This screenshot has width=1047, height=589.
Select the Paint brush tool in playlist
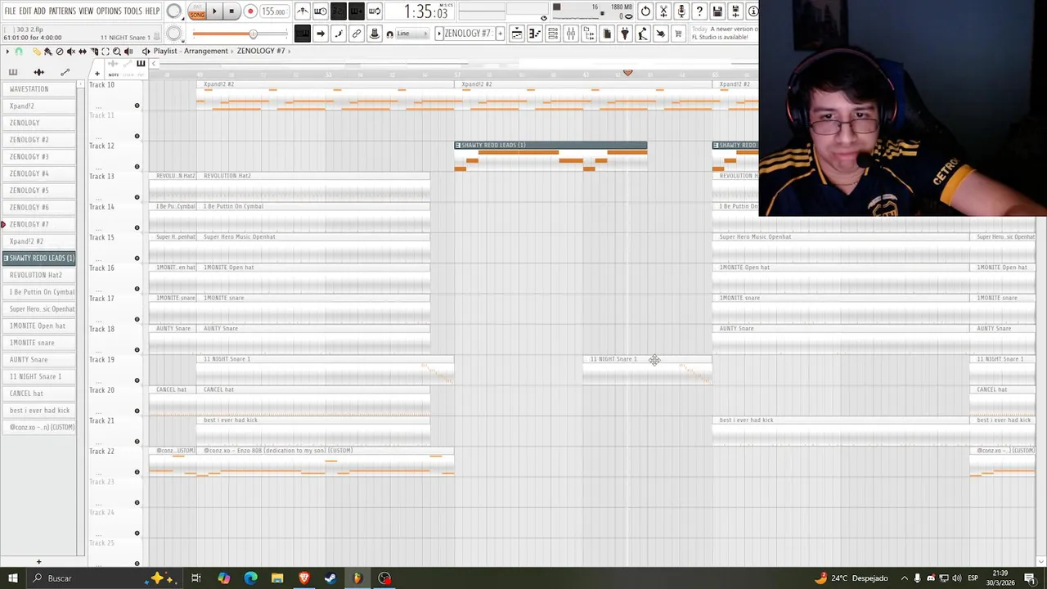click(x=47, y=52)
